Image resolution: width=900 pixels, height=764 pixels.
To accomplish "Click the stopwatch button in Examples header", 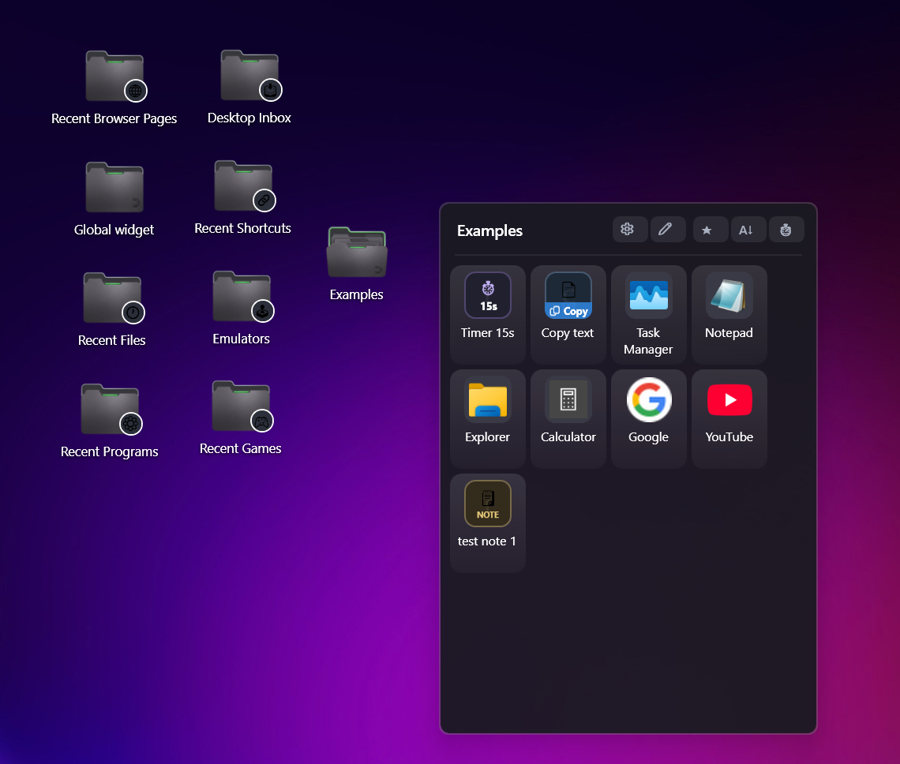I will point(786,230).
